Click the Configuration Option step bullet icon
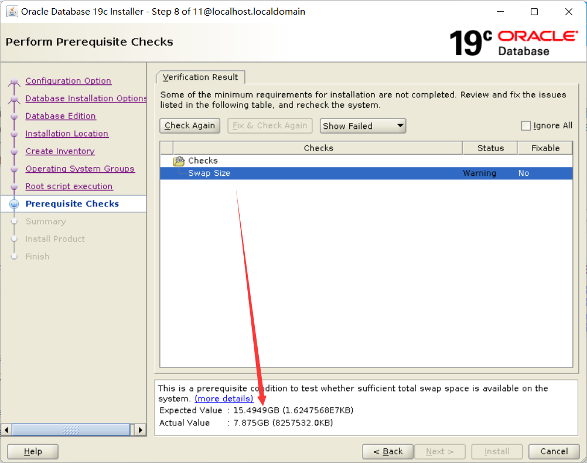 point(14,81)
